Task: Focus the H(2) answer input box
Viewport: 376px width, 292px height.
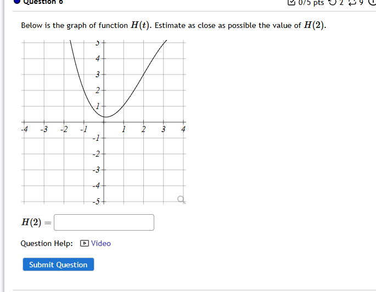Action: click(x=104, y=222)
